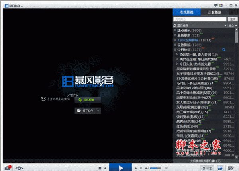Open the toolbox icon with red badge
The height and width of the screenshot is (171, 239).
coord(8,168)
